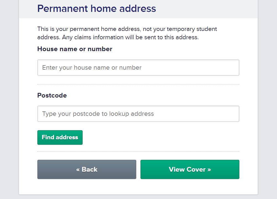This screenshot has height=199, width=277.
Task: Click the dotted divider above the Back button
Action: [x=138, y=151]
